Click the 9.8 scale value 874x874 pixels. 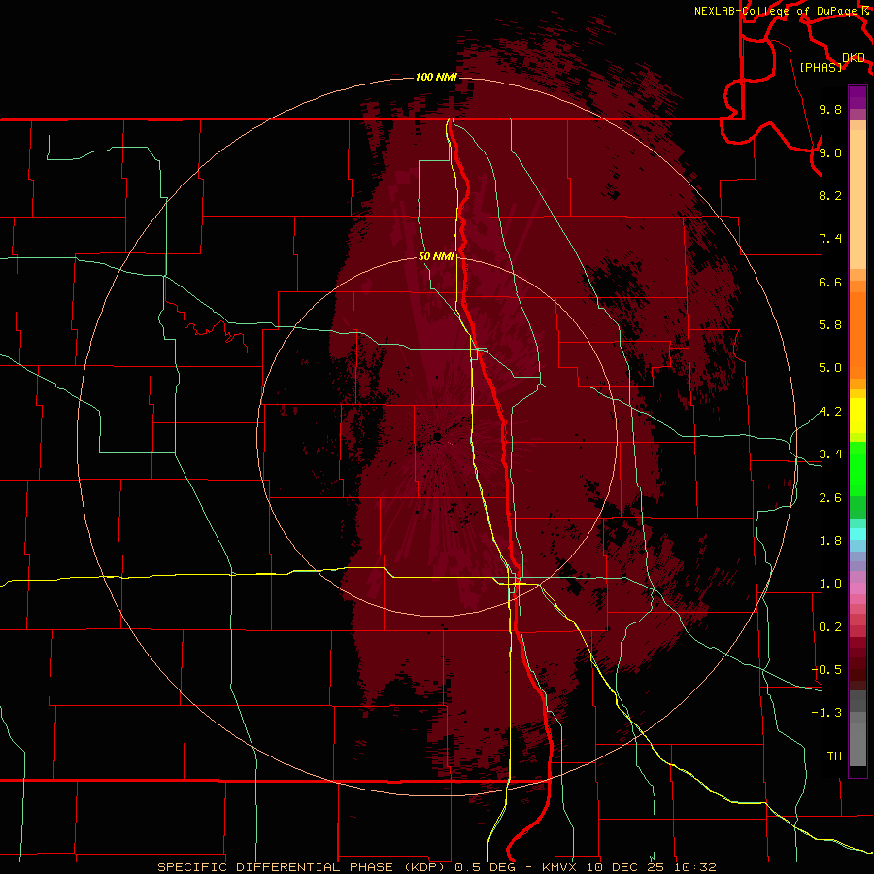[830, 109]
